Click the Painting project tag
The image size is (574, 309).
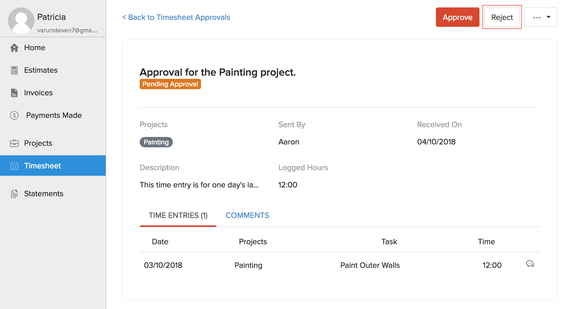click(156, 142)
